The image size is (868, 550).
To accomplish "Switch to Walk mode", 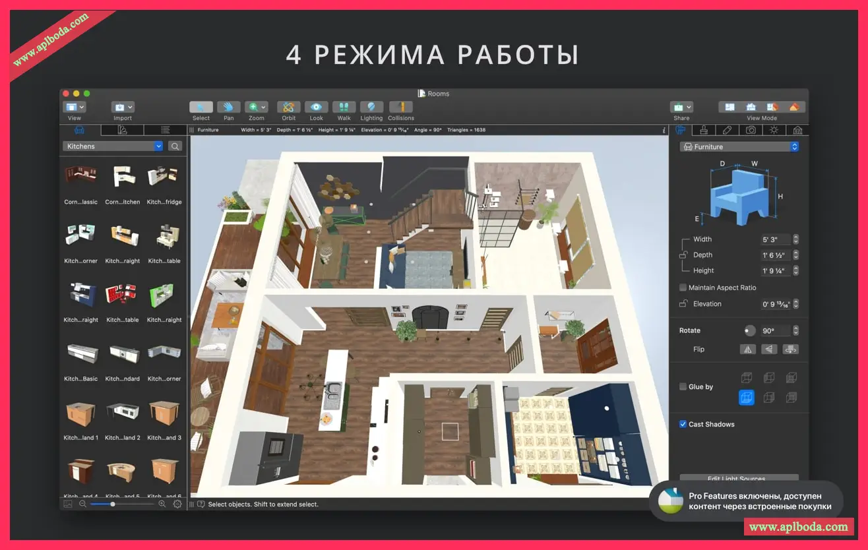I will point(344,107).
